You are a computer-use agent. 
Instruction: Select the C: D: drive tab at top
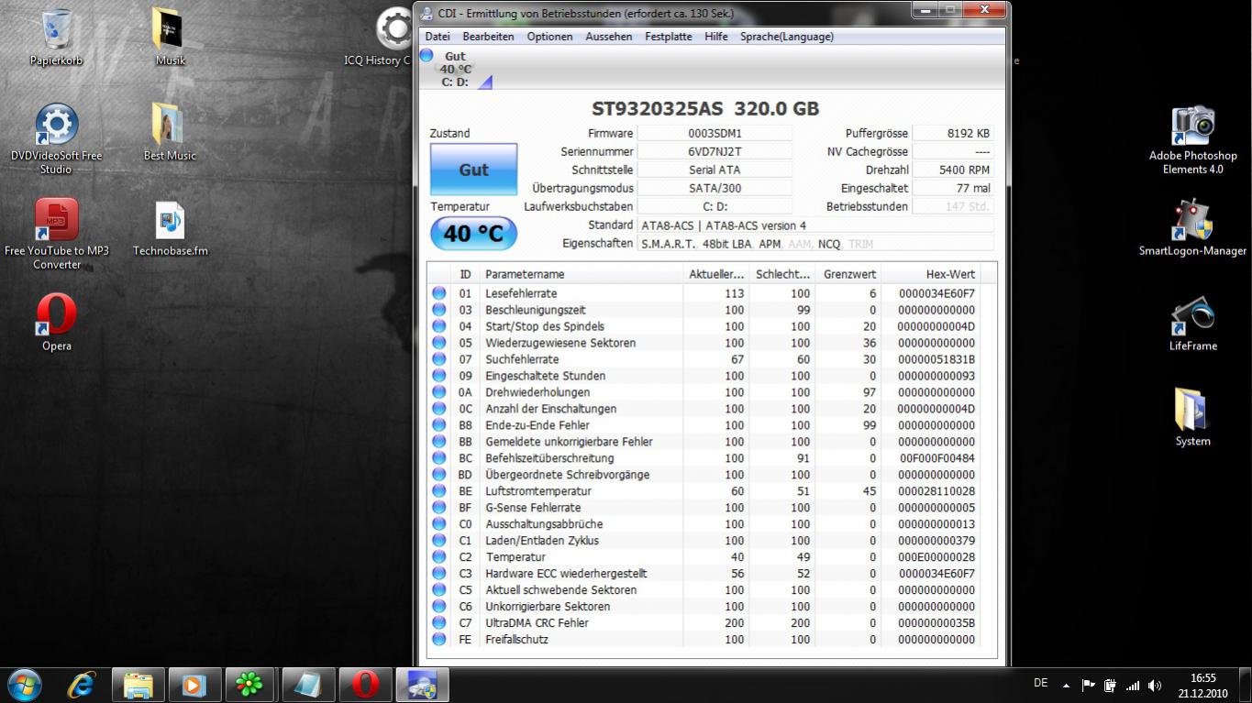point(455,69)
